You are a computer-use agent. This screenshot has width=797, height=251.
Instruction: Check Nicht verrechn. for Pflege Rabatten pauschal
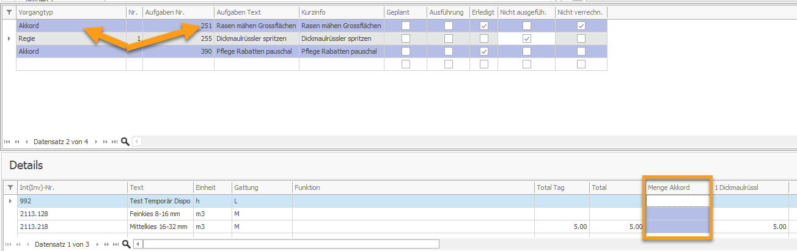[x=581, y=51]
